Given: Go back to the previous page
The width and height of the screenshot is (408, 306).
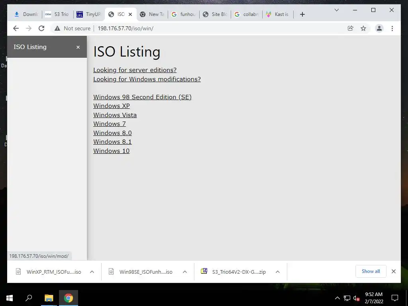Looking at the screenshot, I should tap(16, 28).
